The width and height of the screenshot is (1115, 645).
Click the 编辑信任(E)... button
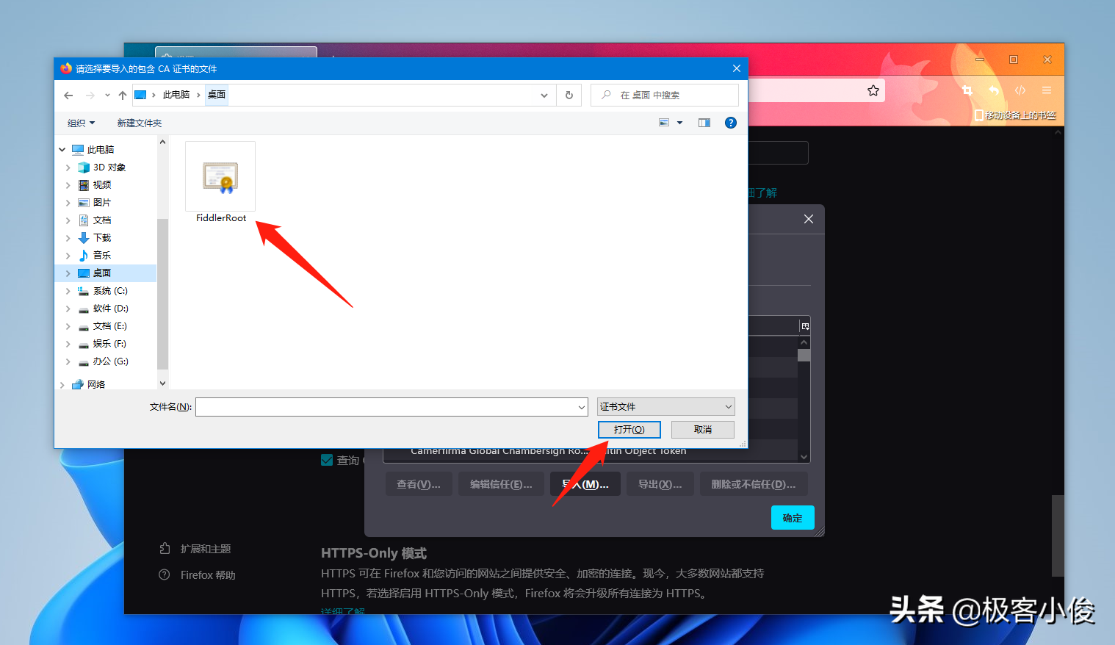[501, 484]
